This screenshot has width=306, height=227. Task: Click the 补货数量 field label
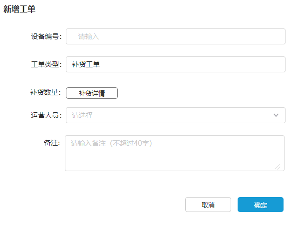[45, 93]
